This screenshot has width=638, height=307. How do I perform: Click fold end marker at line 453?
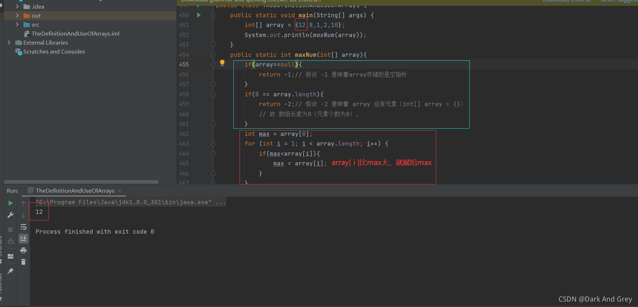coord(213,45)
